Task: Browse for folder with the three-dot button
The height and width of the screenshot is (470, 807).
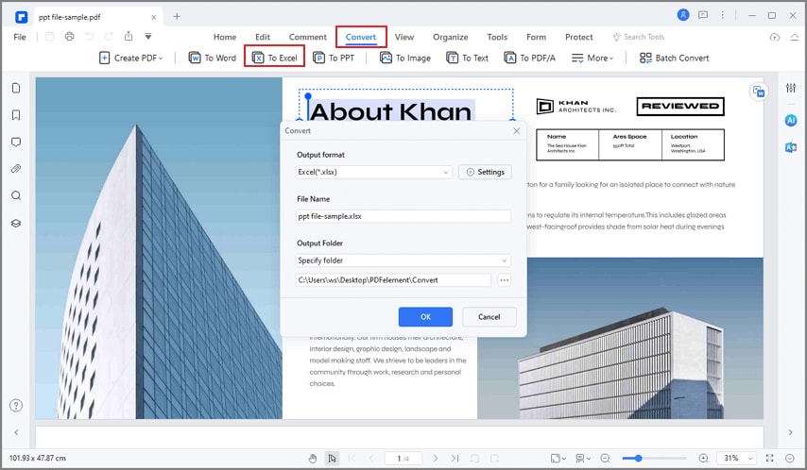Action: pyautogui.click(x=505, y=280)
